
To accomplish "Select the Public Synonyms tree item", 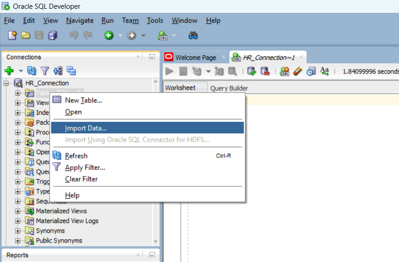I will click(59, 240).
